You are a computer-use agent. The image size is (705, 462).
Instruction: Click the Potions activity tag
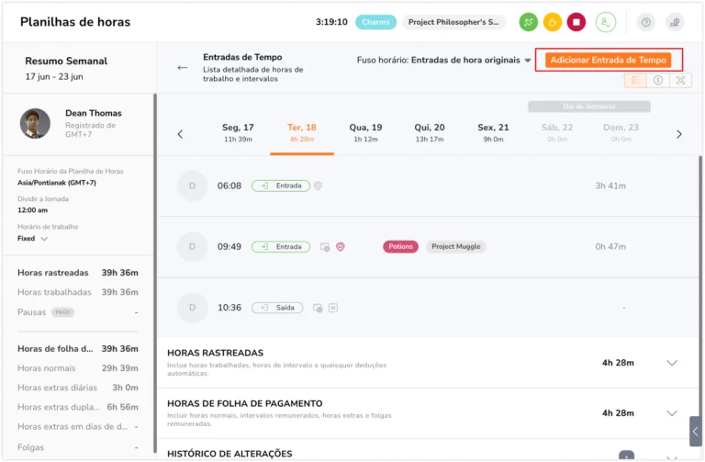[400, 246]
